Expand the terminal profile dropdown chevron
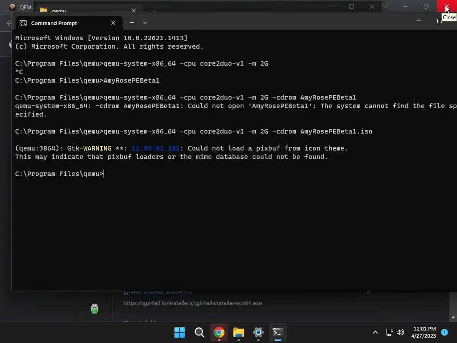The image size is (457, 343). 145,23
